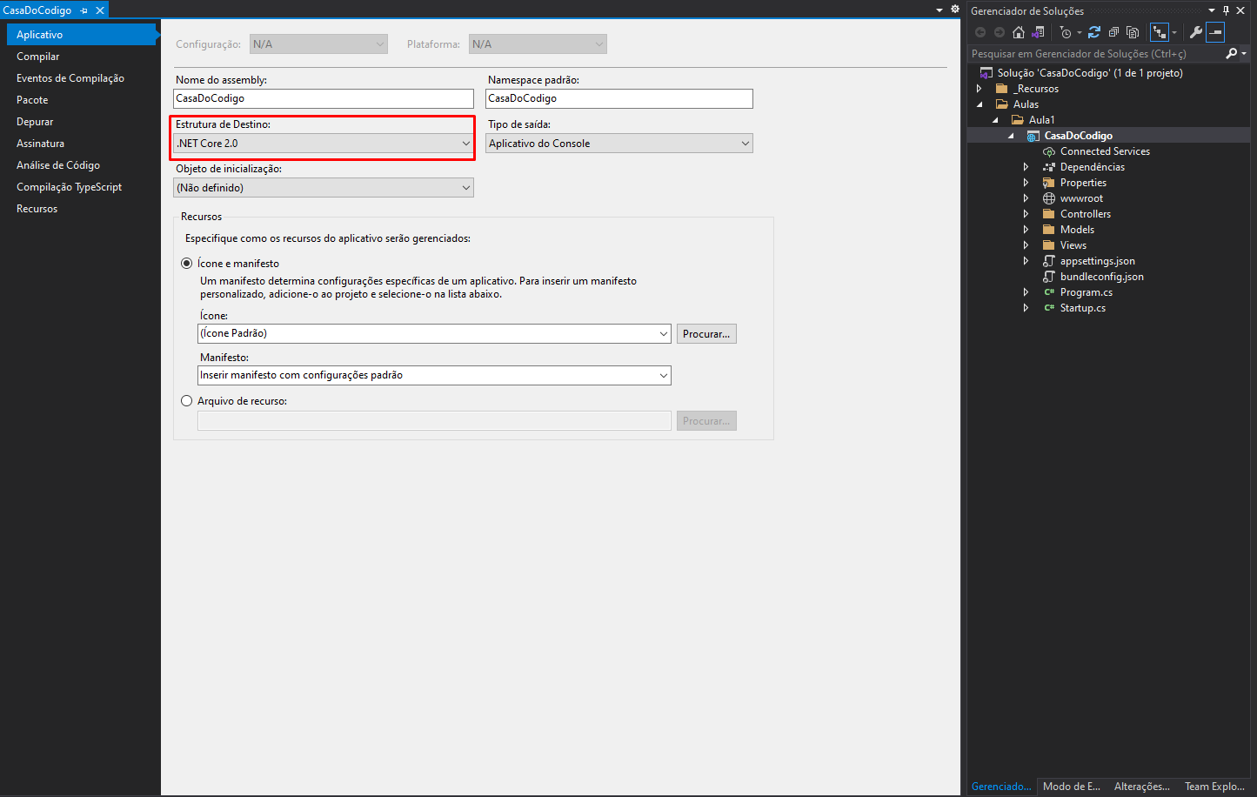The height and width of the screenshot is (797, 1257).
Task: Click the Procurar button beside Ícone
Action: coord(706,334)
